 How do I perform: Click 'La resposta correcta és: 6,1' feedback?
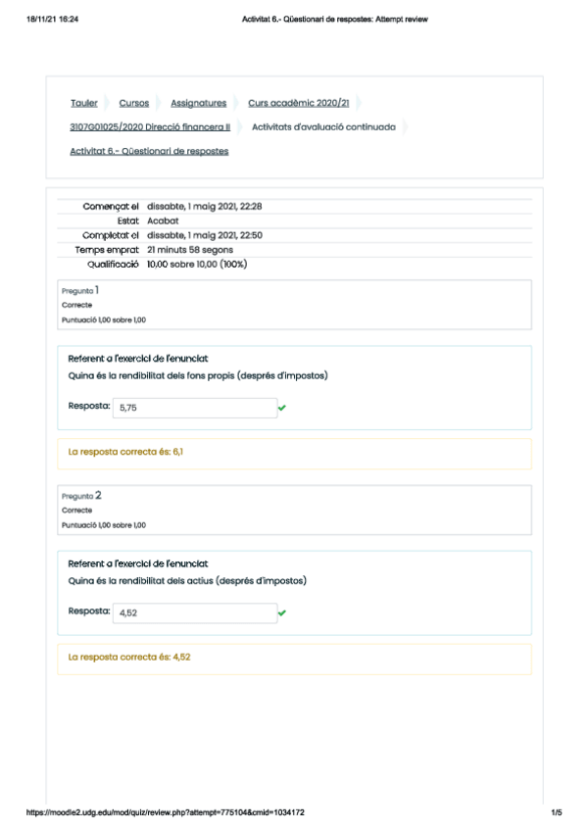(125, 452)
